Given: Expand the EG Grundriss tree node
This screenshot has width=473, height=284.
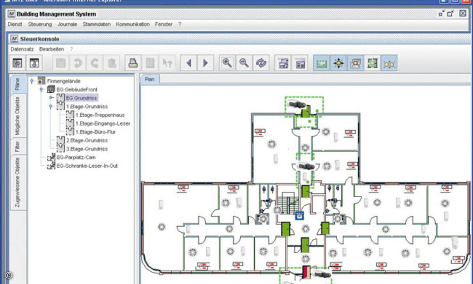Looking at the screenshot, I should point(51,97).
